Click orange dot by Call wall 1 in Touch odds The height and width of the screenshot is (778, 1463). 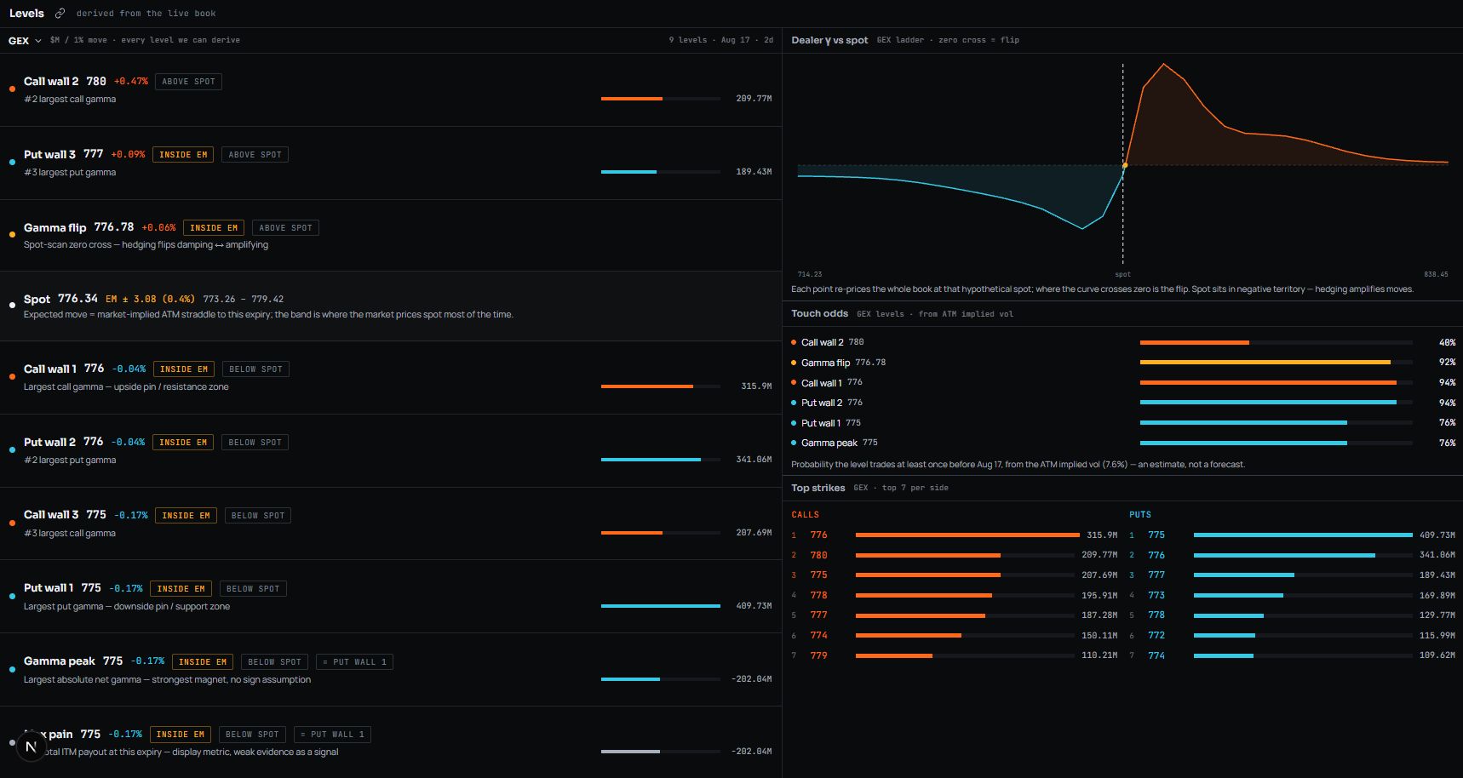click(x=794, y=382)
